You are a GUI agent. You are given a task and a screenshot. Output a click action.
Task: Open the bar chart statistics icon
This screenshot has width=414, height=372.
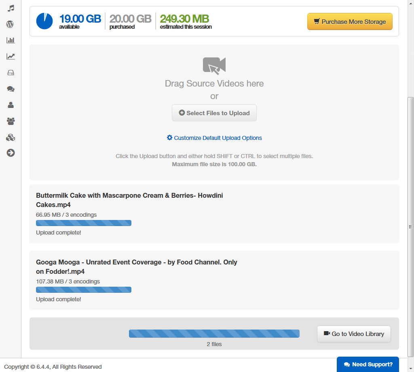11,40
